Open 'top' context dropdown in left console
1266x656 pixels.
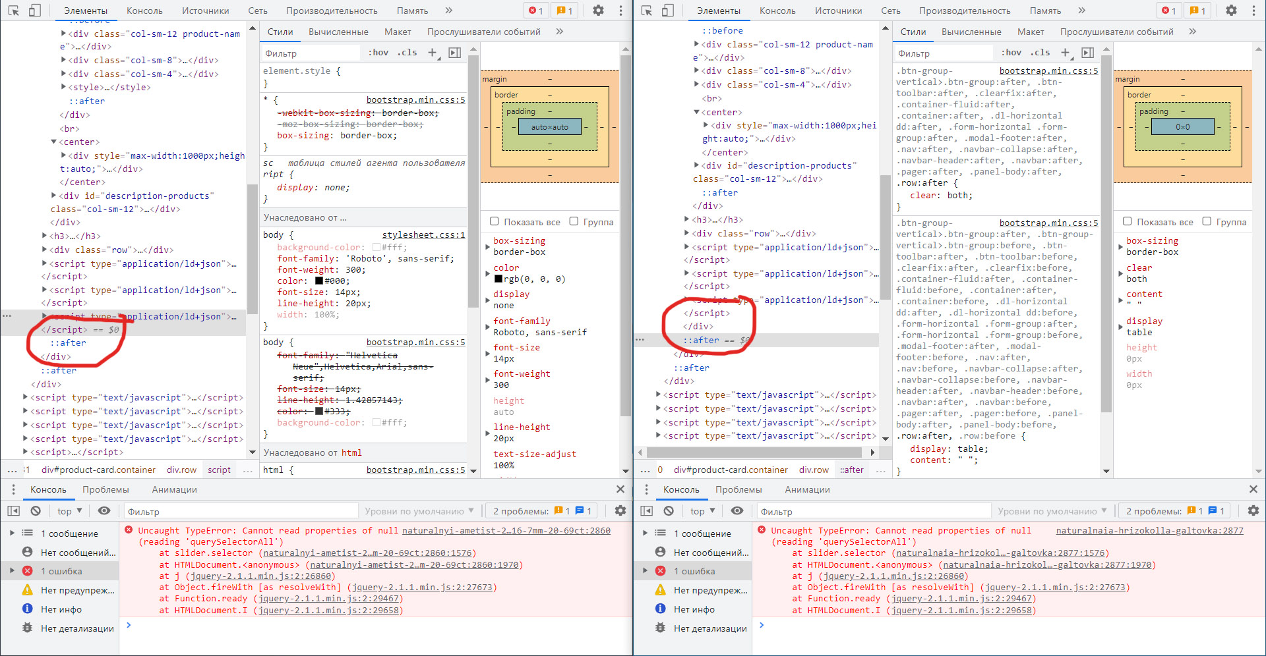69,511
